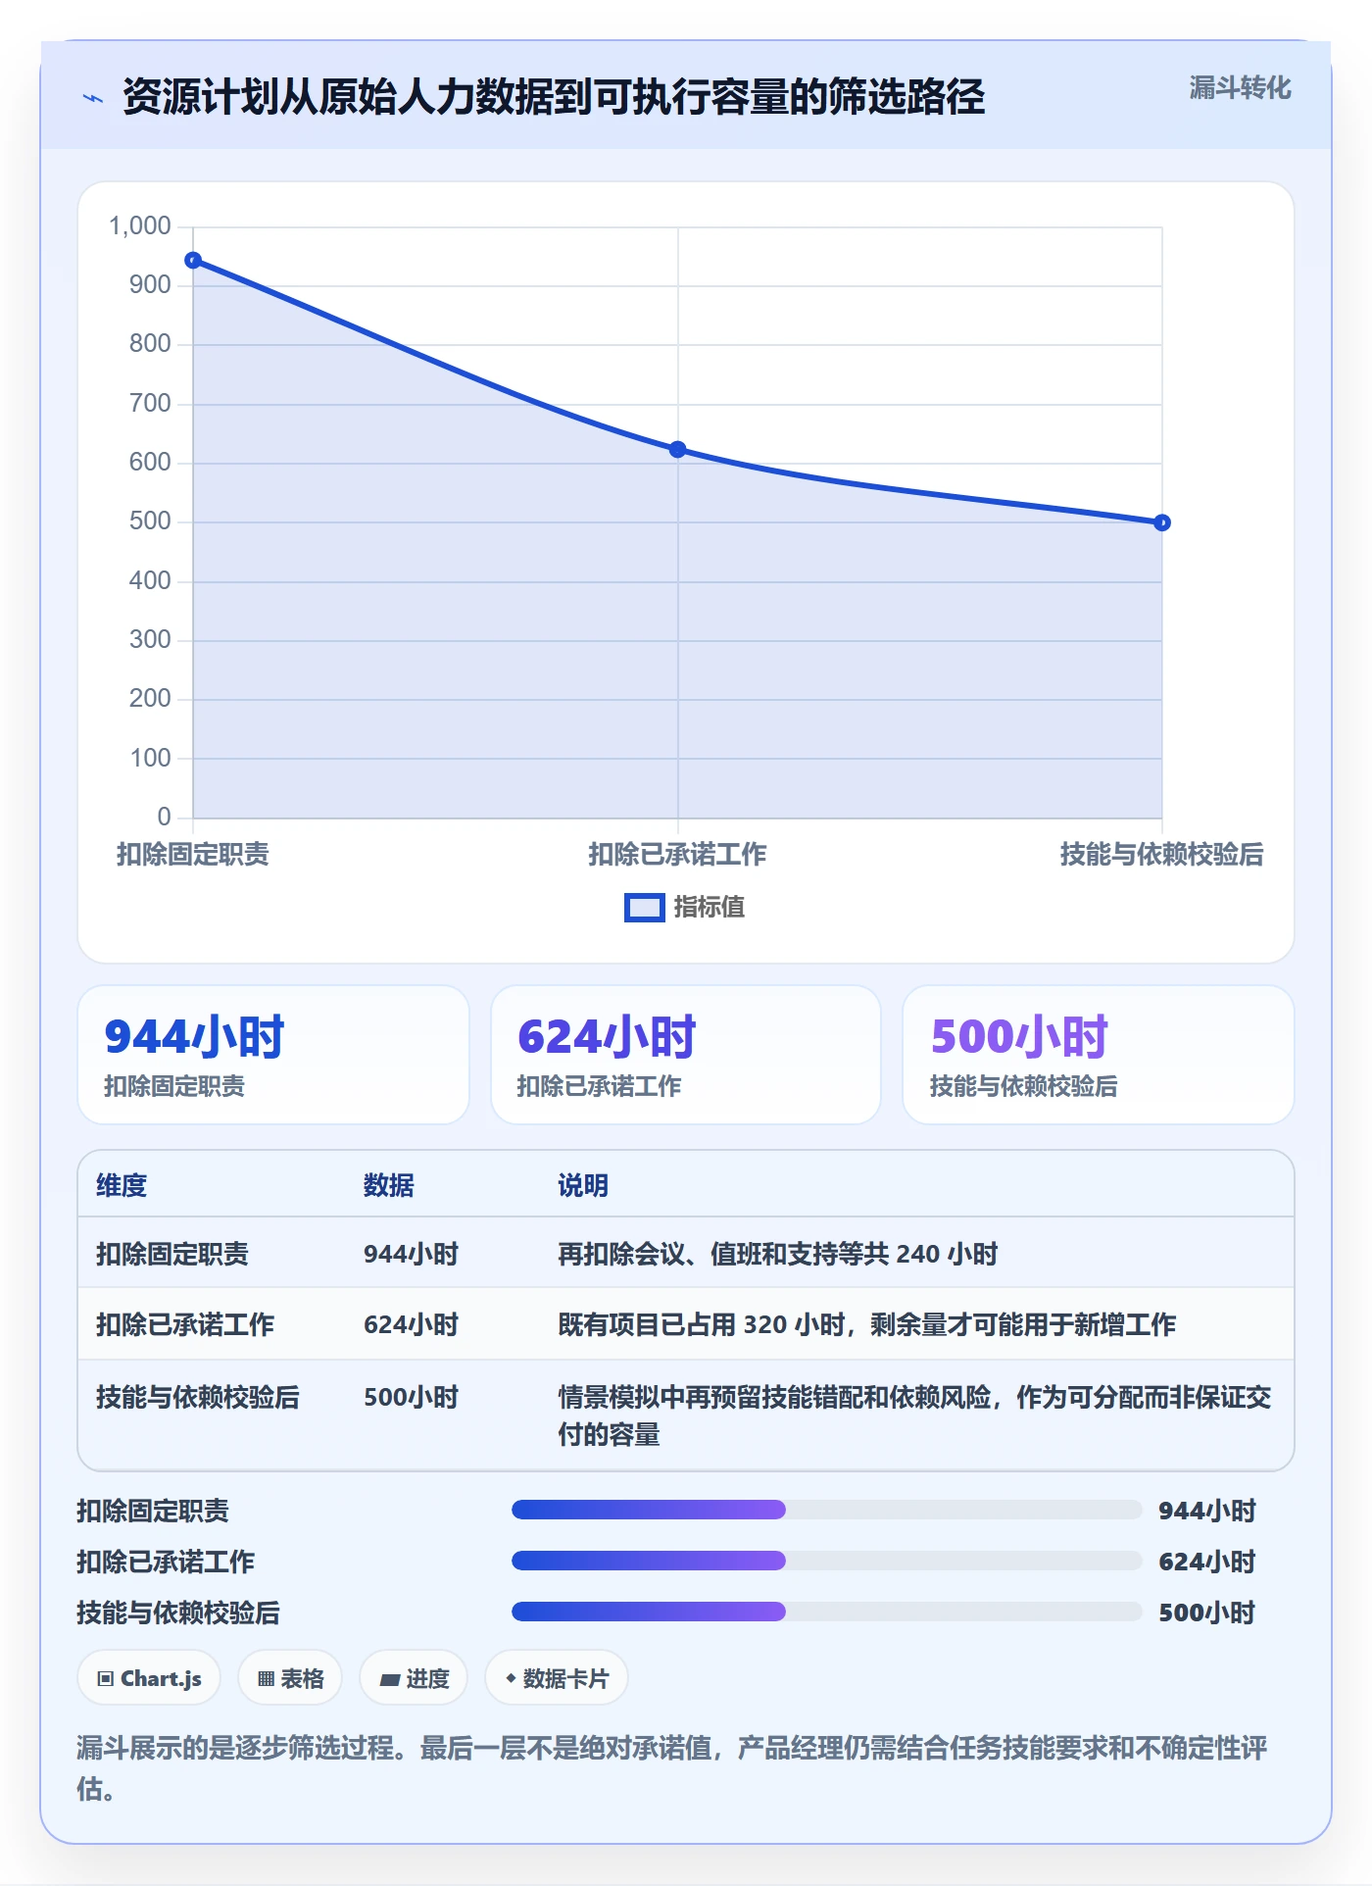1372x1886 pixels.
Task: Click the table grid icon in 表格 chip
Action: coord(266,1678)
